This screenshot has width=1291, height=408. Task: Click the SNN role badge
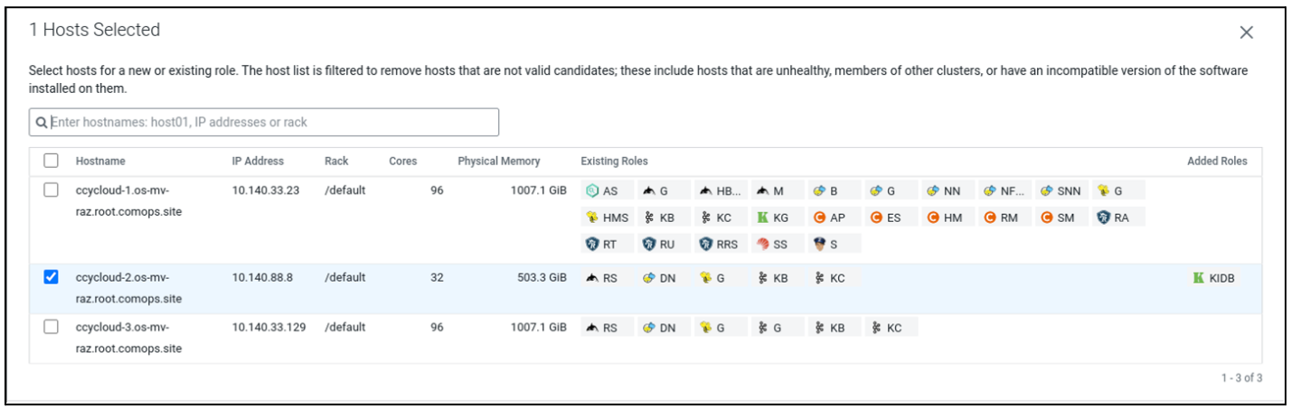pos(1060,190)
